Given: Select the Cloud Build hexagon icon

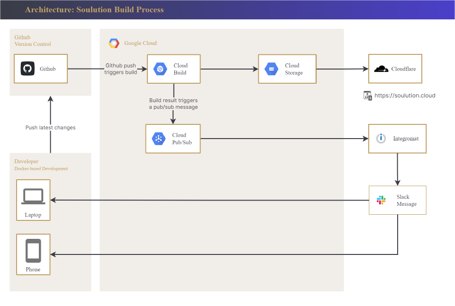Looking at the screenshot, I should [x=160, y=69].
